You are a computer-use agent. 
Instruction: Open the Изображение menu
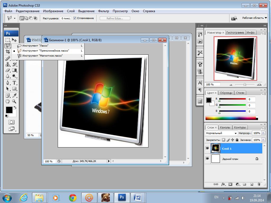coord(53,11)
